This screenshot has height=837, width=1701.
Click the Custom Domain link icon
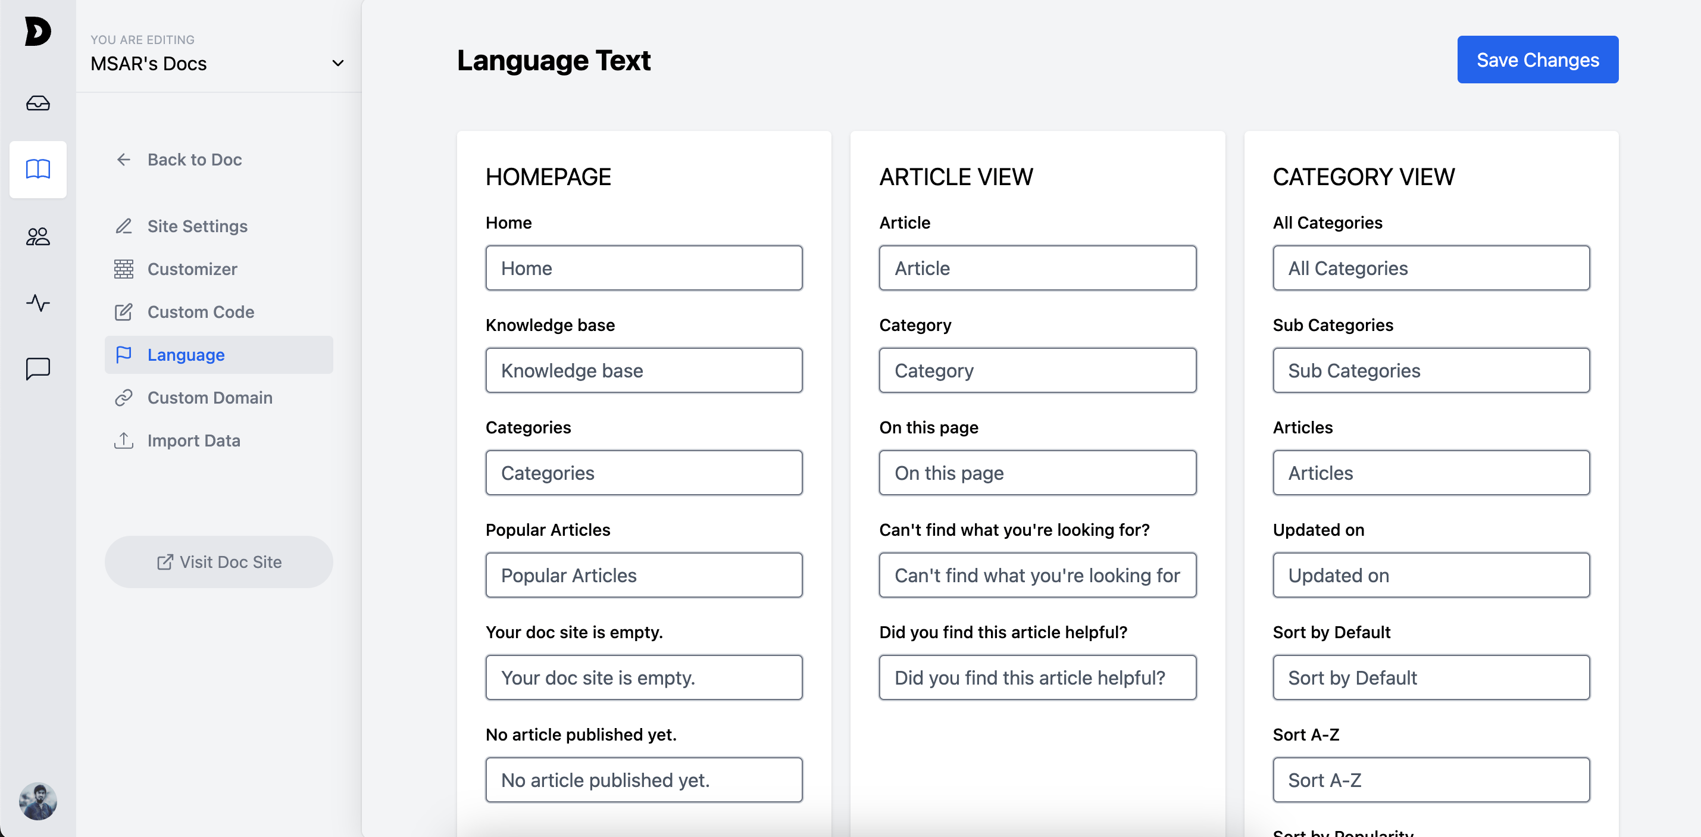pos(124,397)
